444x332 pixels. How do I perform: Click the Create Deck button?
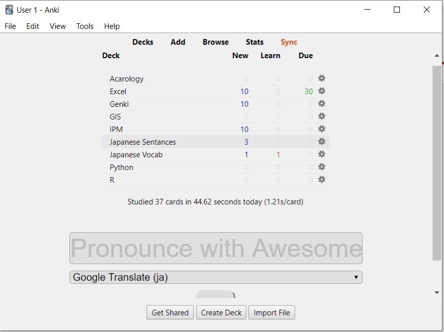pos(221,312)
